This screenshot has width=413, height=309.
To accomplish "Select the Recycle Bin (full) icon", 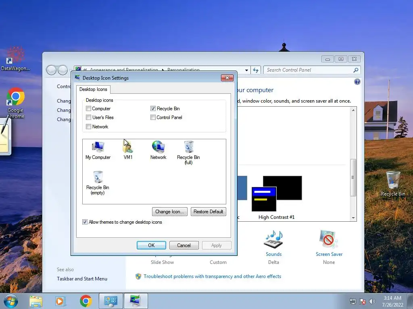I will [188, 152].
